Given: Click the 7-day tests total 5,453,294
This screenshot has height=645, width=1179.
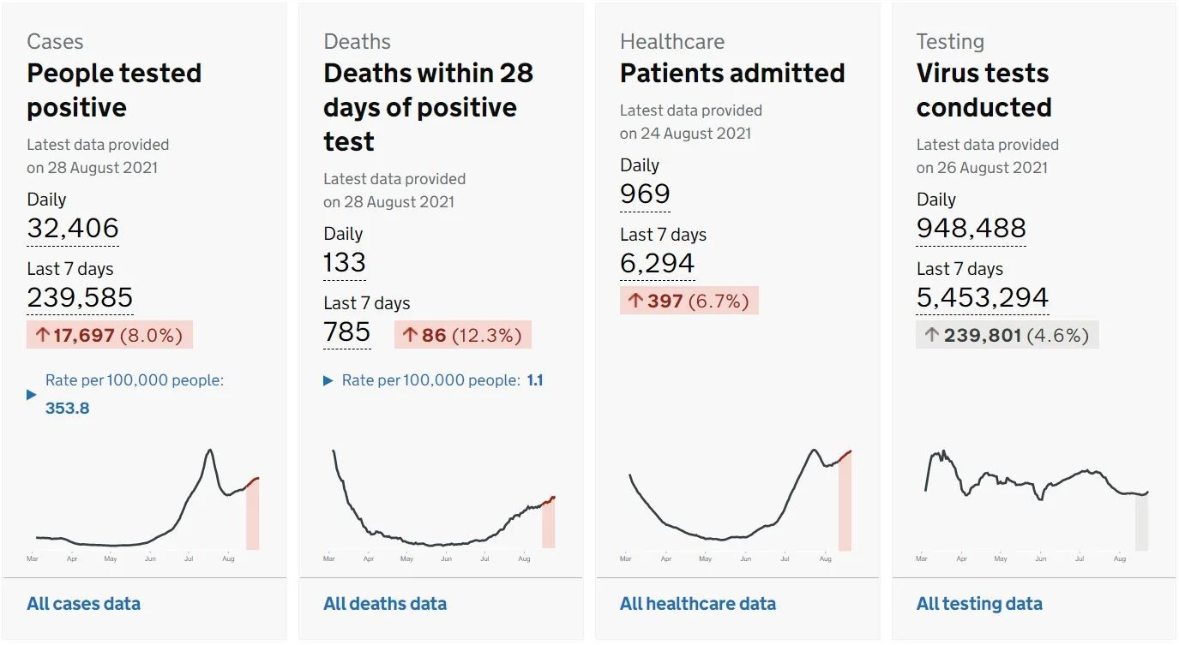Looking at the screenshot, I should pos(983,297).
